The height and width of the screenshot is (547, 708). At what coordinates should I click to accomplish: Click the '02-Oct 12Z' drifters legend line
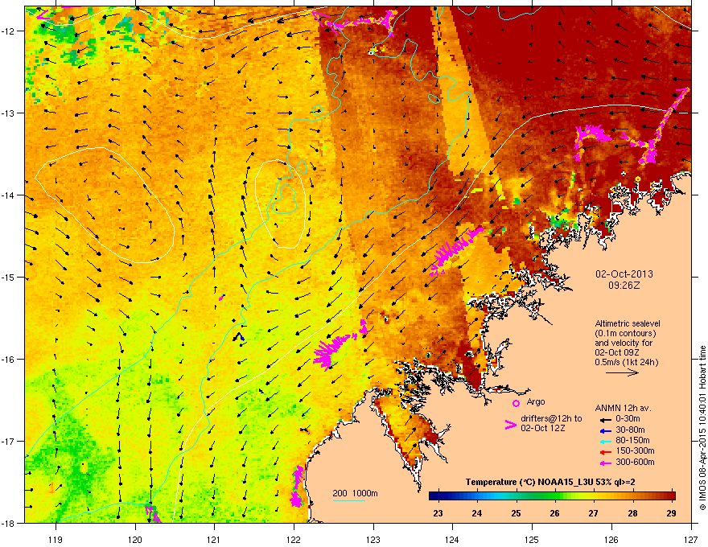(543, 428)
